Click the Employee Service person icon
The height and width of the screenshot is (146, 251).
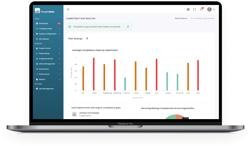click(x=37, y=59)
